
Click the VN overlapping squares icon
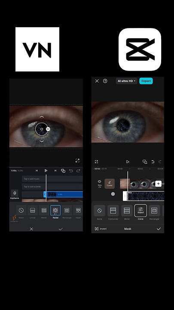coord(63,170)
